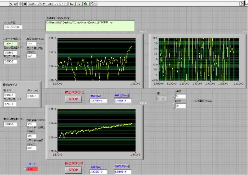Click the top-right n value graph plot area
248x175 pixels.
tap(198, 59)
